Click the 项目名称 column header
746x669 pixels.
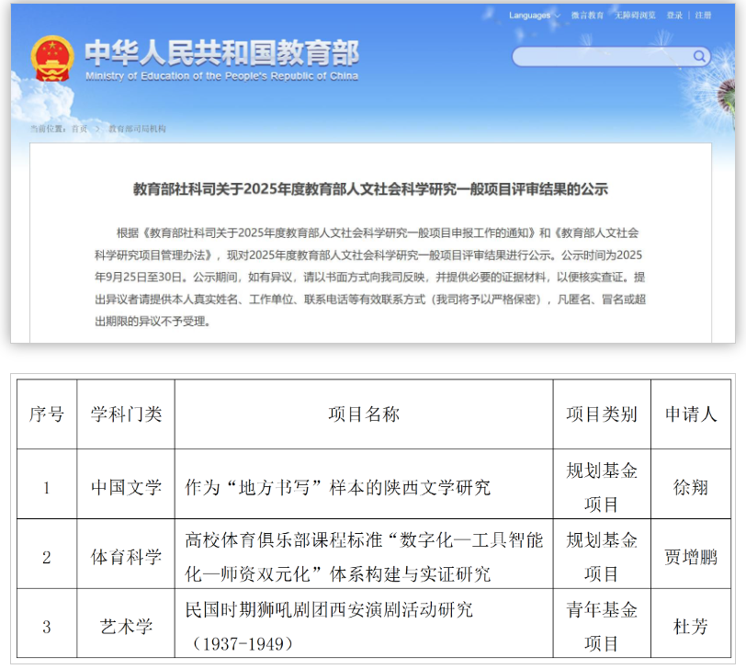point(364,414)
